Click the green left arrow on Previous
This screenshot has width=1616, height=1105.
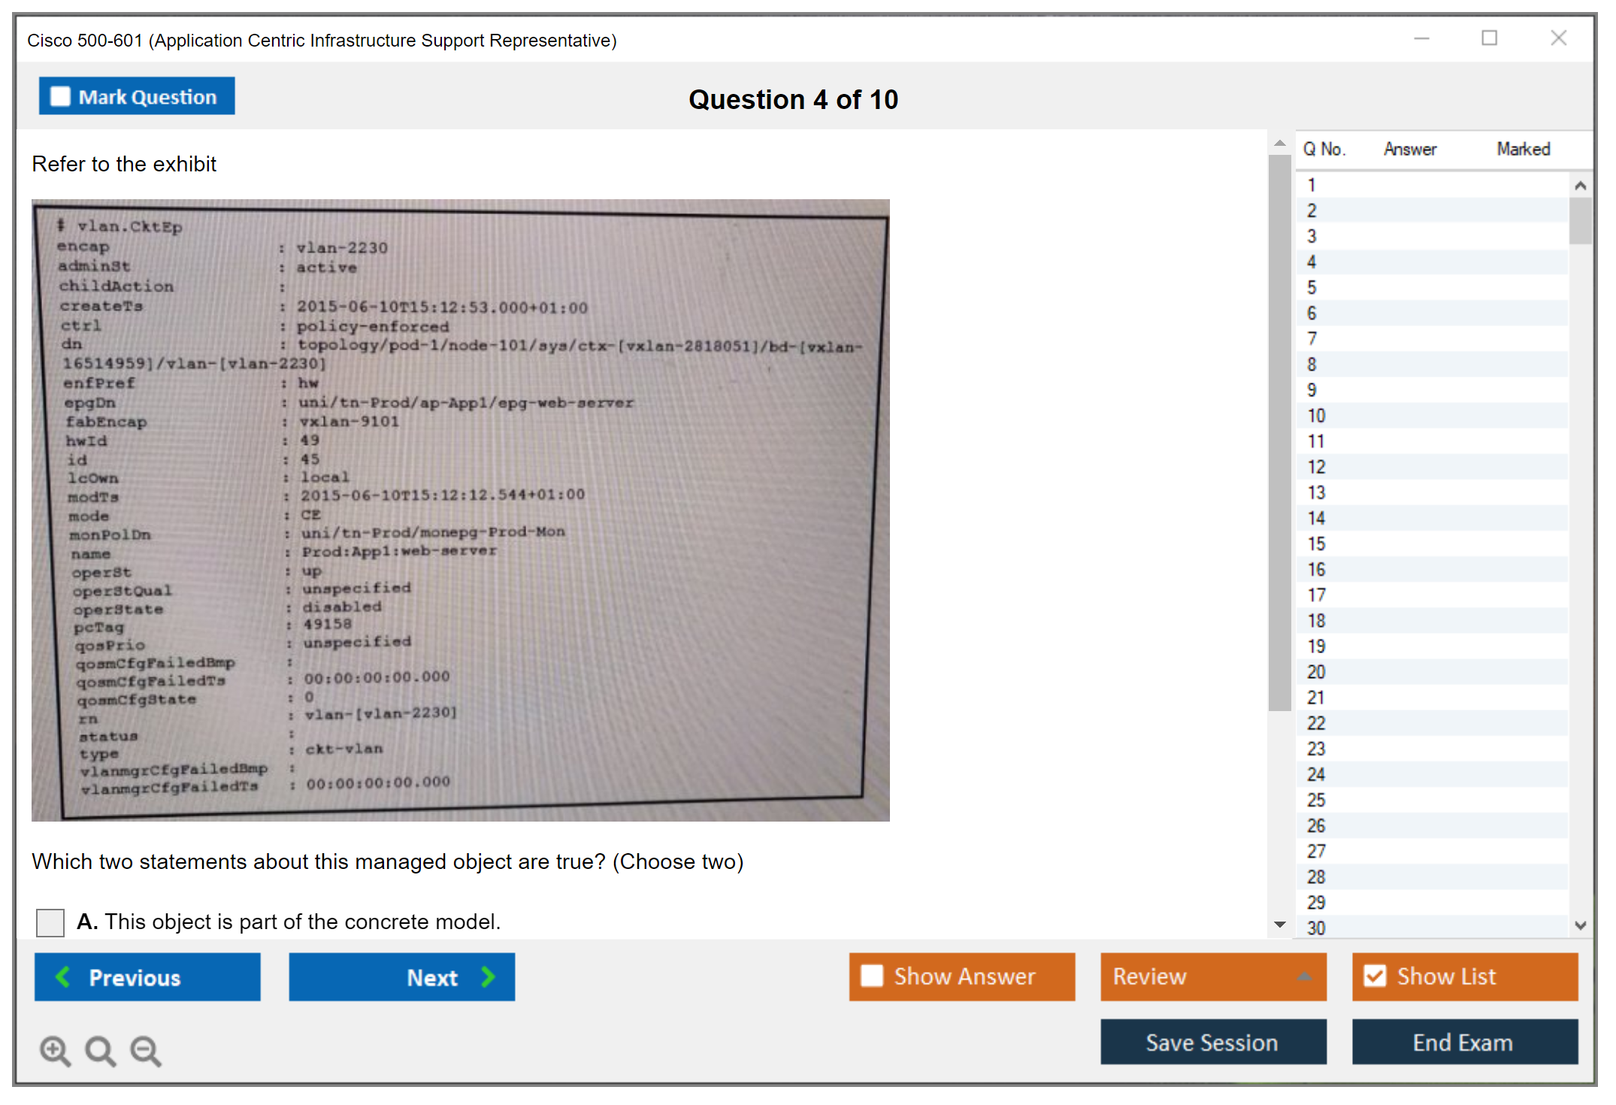pyautogui.click(x=63, y=976)
